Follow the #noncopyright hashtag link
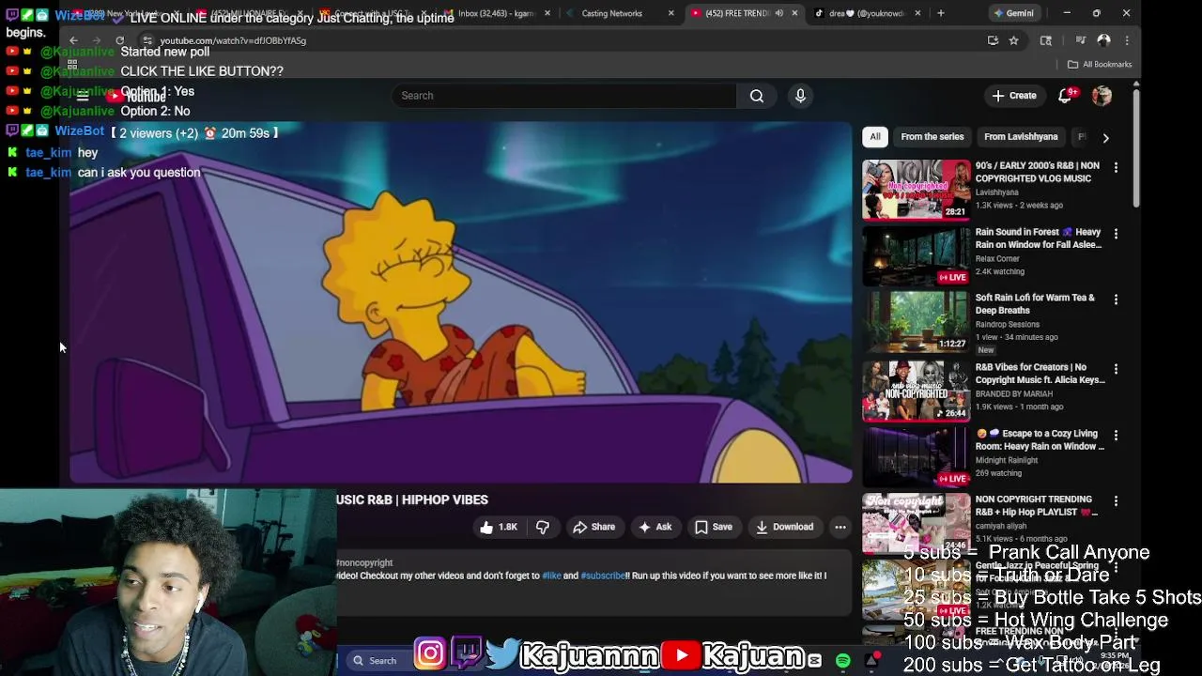 [x=364, y=562]
